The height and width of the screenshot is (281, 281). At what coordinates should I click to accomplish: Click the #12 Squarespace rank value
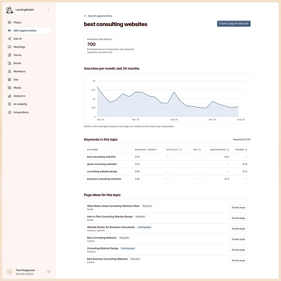(x=227, y=157)
